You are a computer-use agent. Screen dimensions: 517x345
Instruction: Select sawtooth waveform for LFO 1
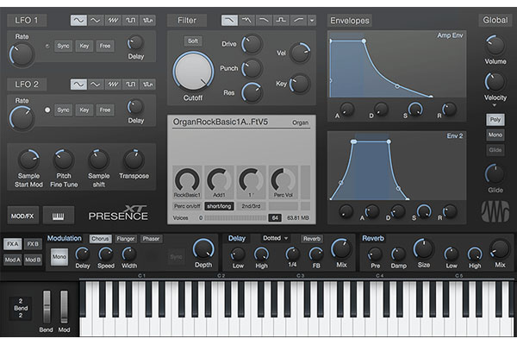[113, 21]
